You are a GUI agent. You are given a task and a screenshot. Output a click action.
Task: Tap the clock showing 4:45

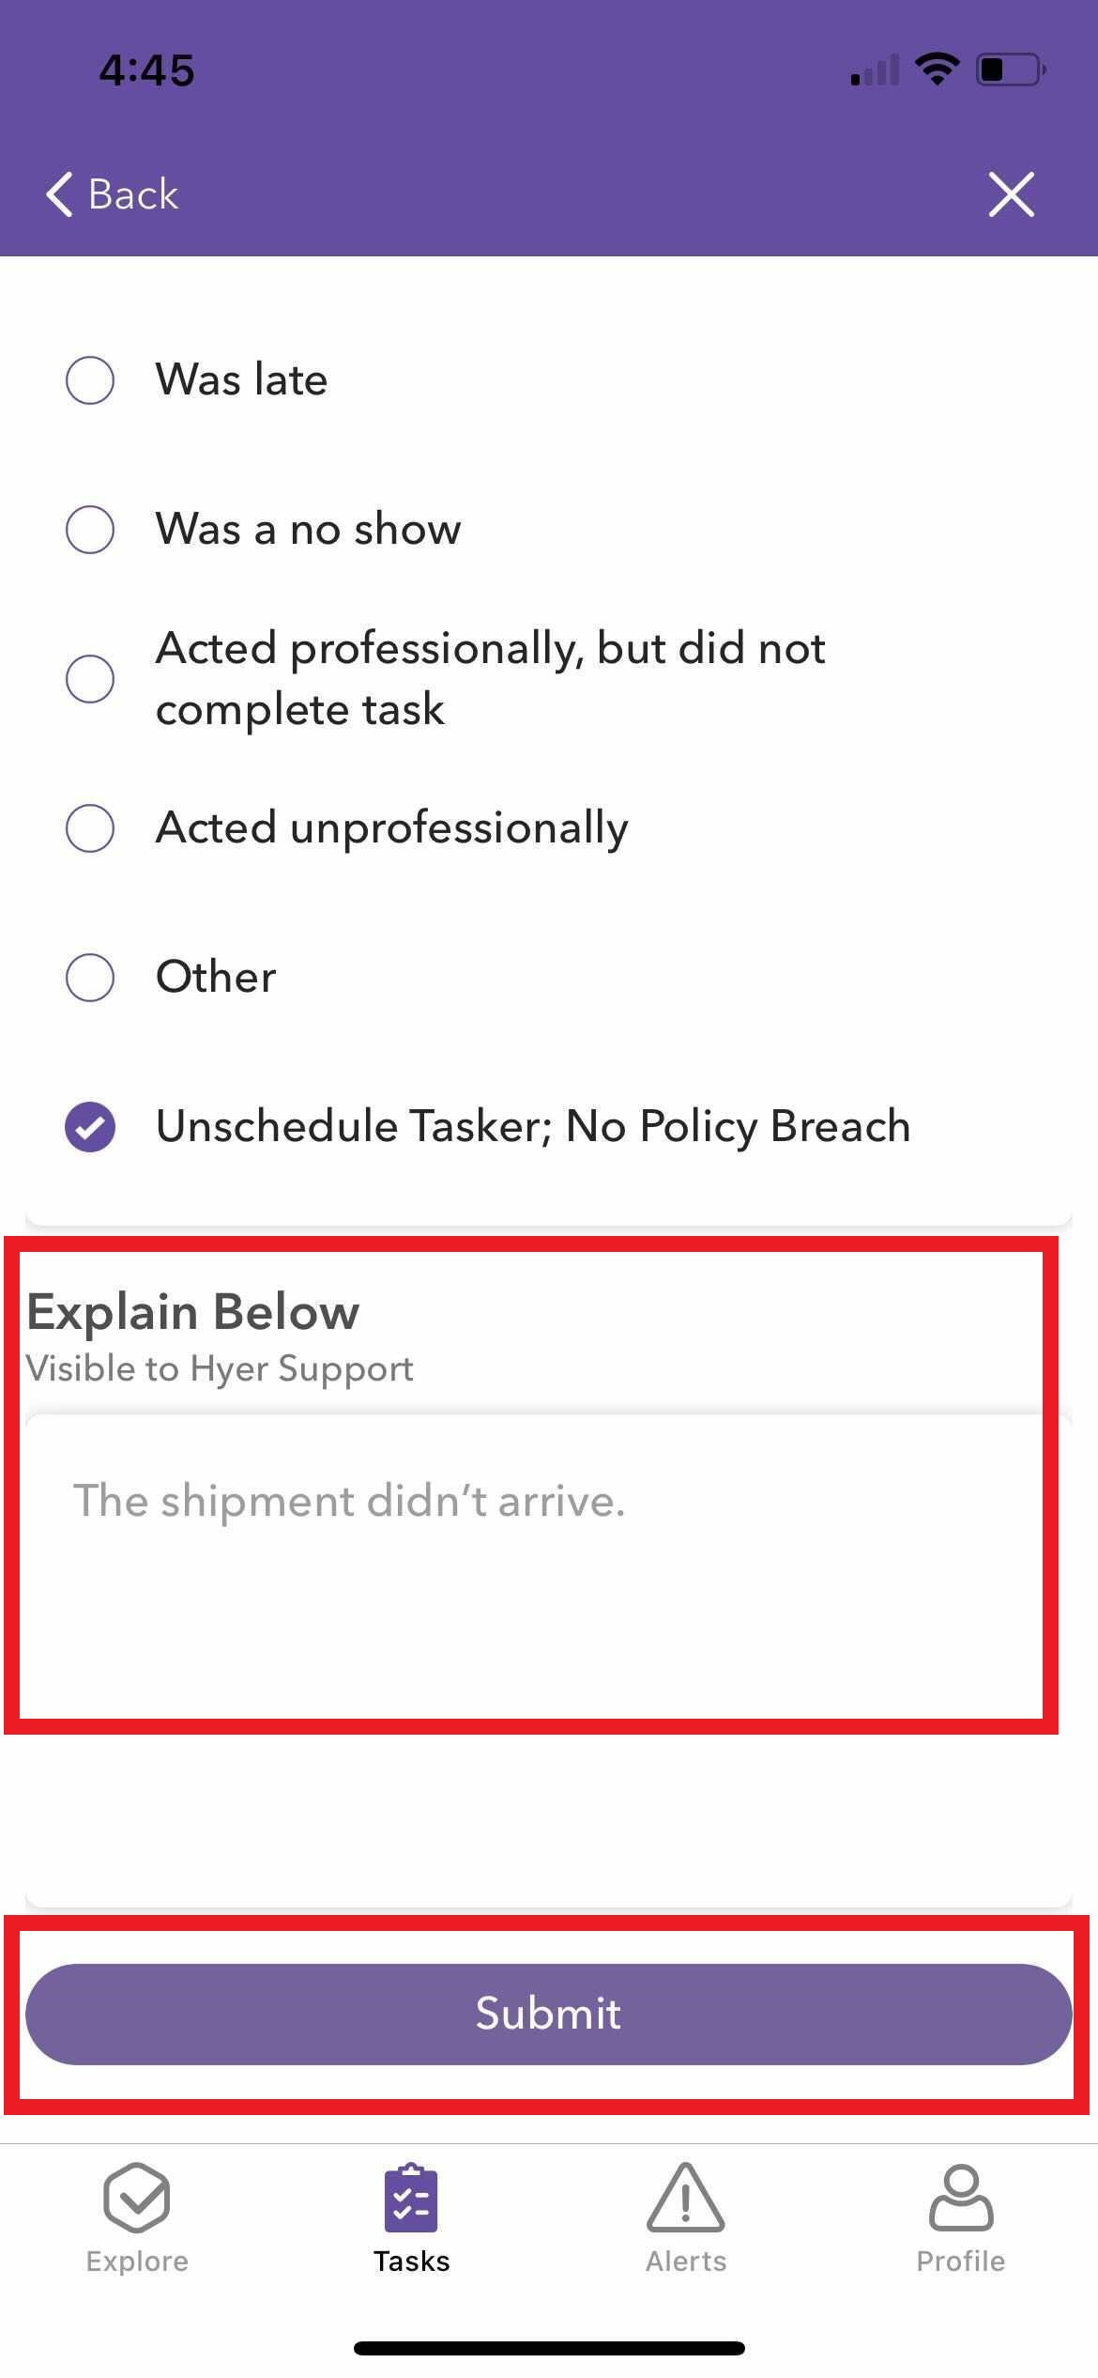coord(145,68)
